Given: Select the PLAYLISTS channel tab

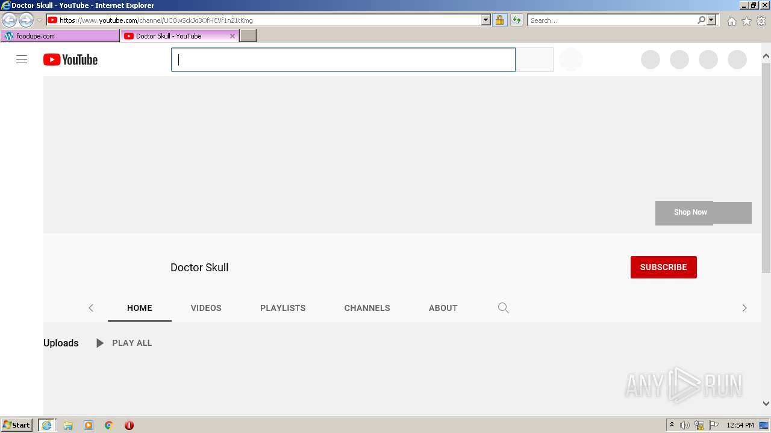Looking at the screenshot, I should tap(283, 308).
